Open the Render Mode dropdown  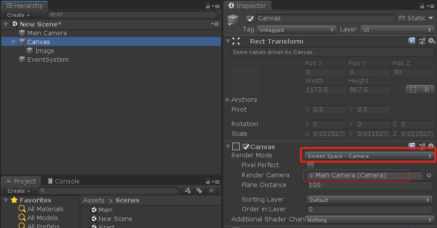pos(369,156)
